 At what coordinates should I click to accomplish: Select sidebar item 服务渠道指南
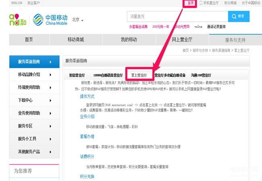point(34,62)
